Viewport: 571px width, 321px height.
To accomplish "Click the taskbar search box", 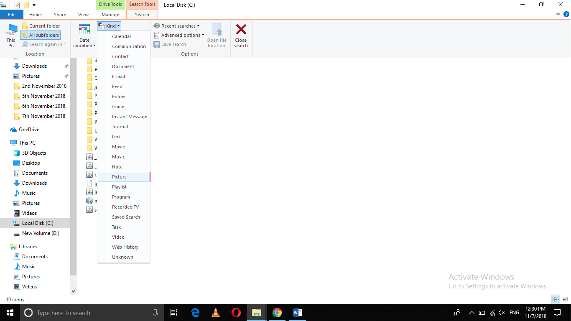I will 84,313.
